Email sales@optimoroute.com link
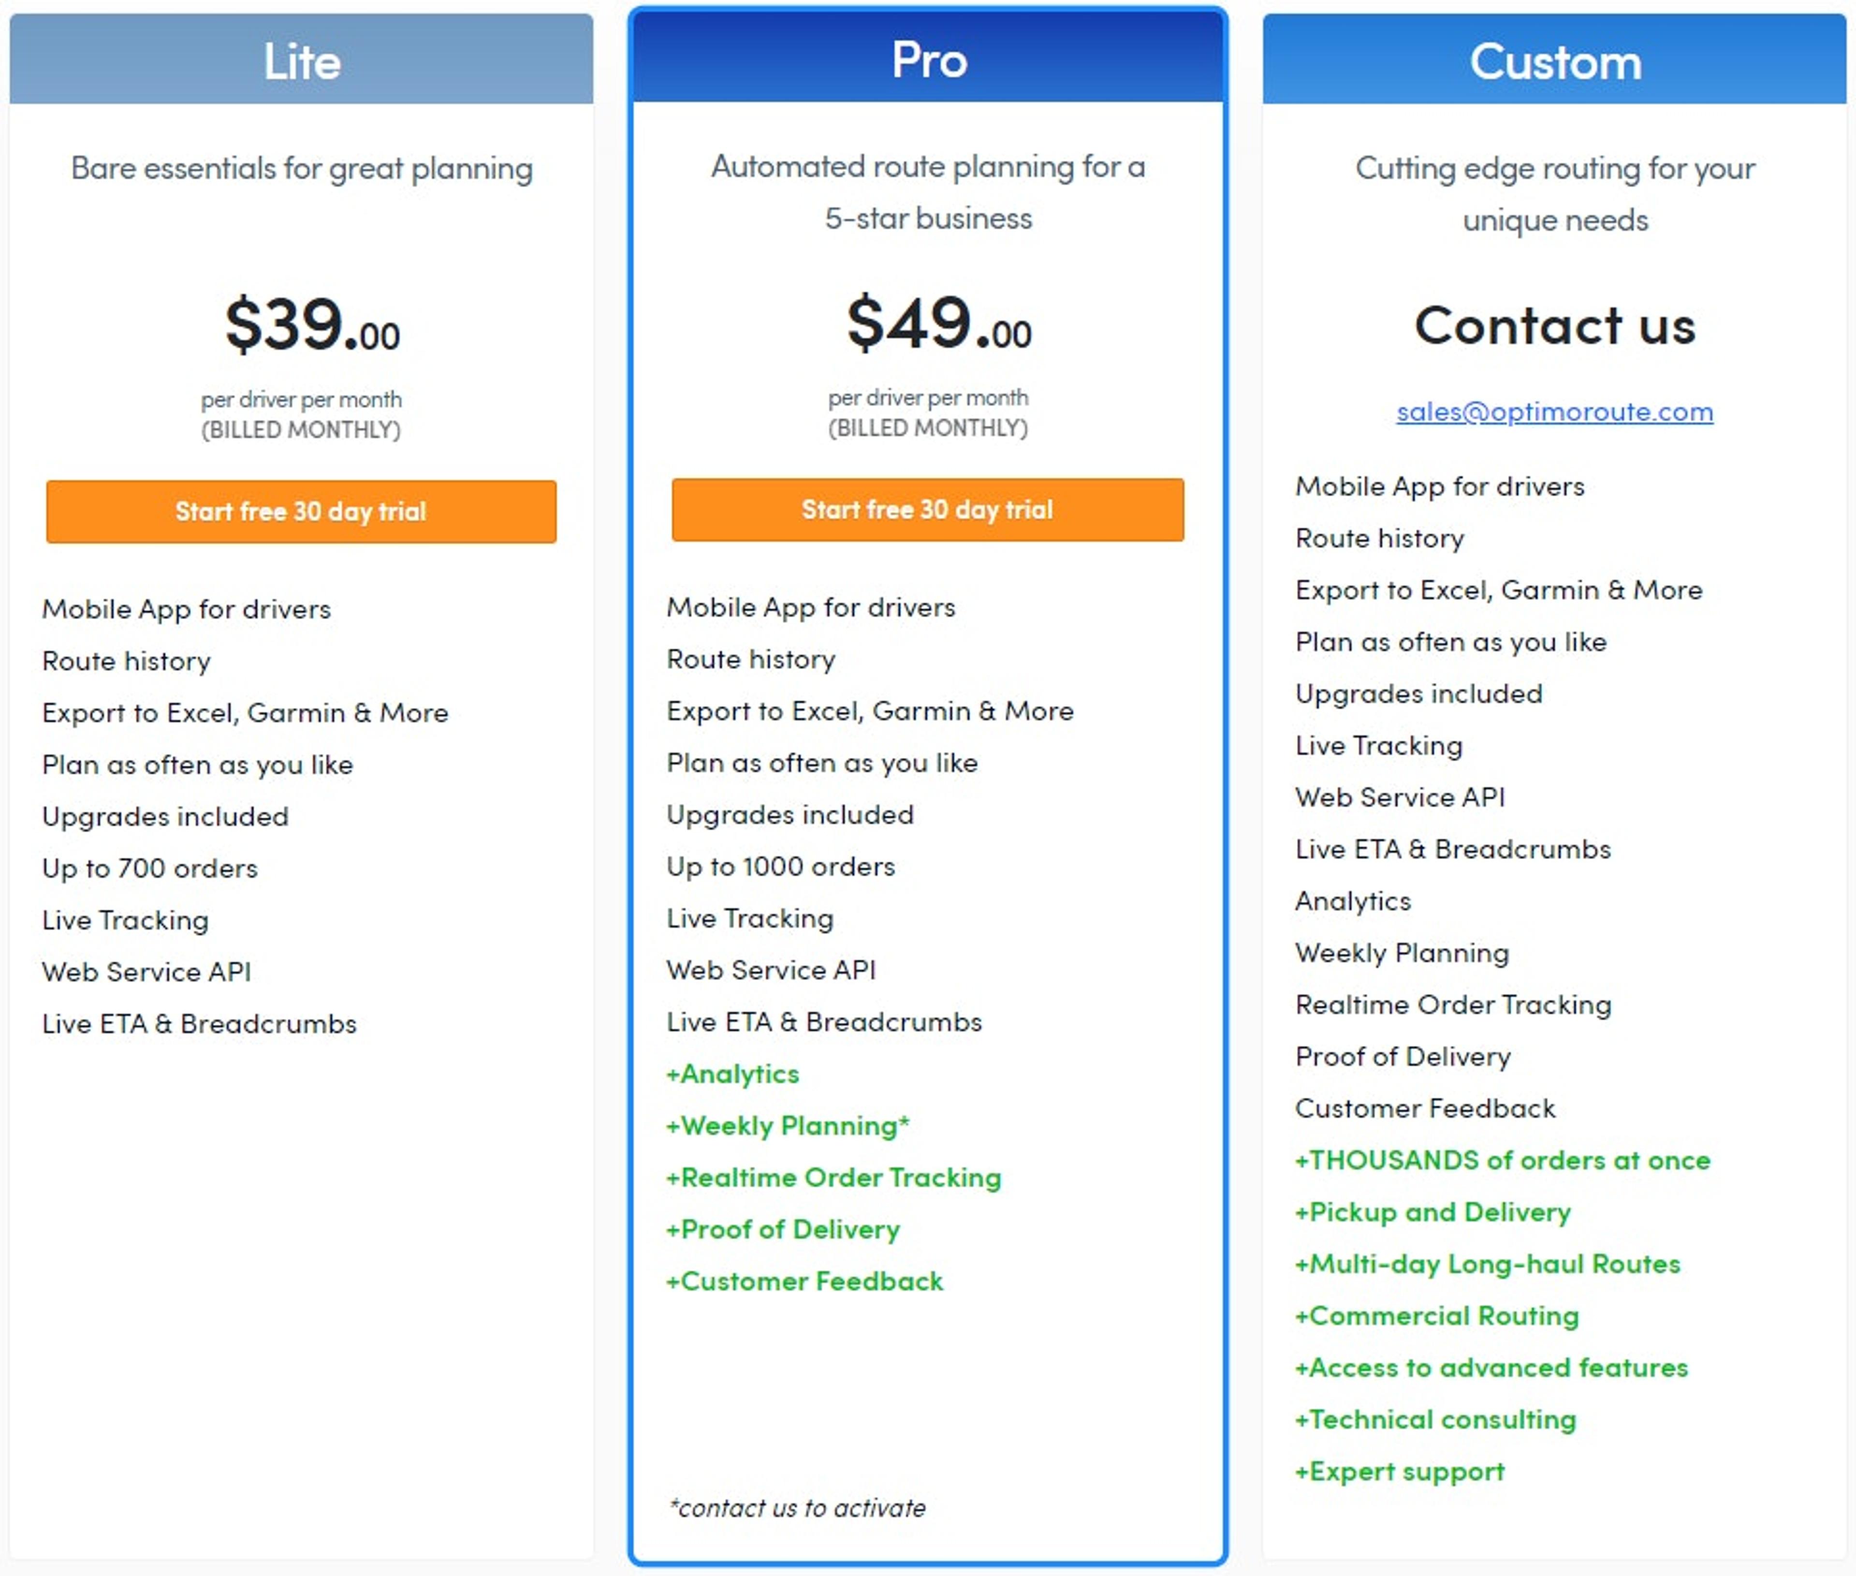1856x1576 pixels. click(x=1554, y=411)
